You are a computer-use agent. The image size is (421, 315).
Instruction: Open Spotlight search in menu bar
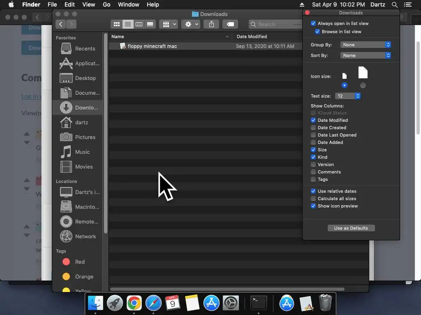[394, 5]
